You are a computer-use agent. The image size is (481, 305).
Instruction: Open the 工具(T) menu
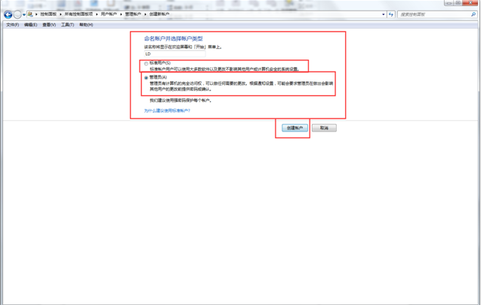(67, 25)
